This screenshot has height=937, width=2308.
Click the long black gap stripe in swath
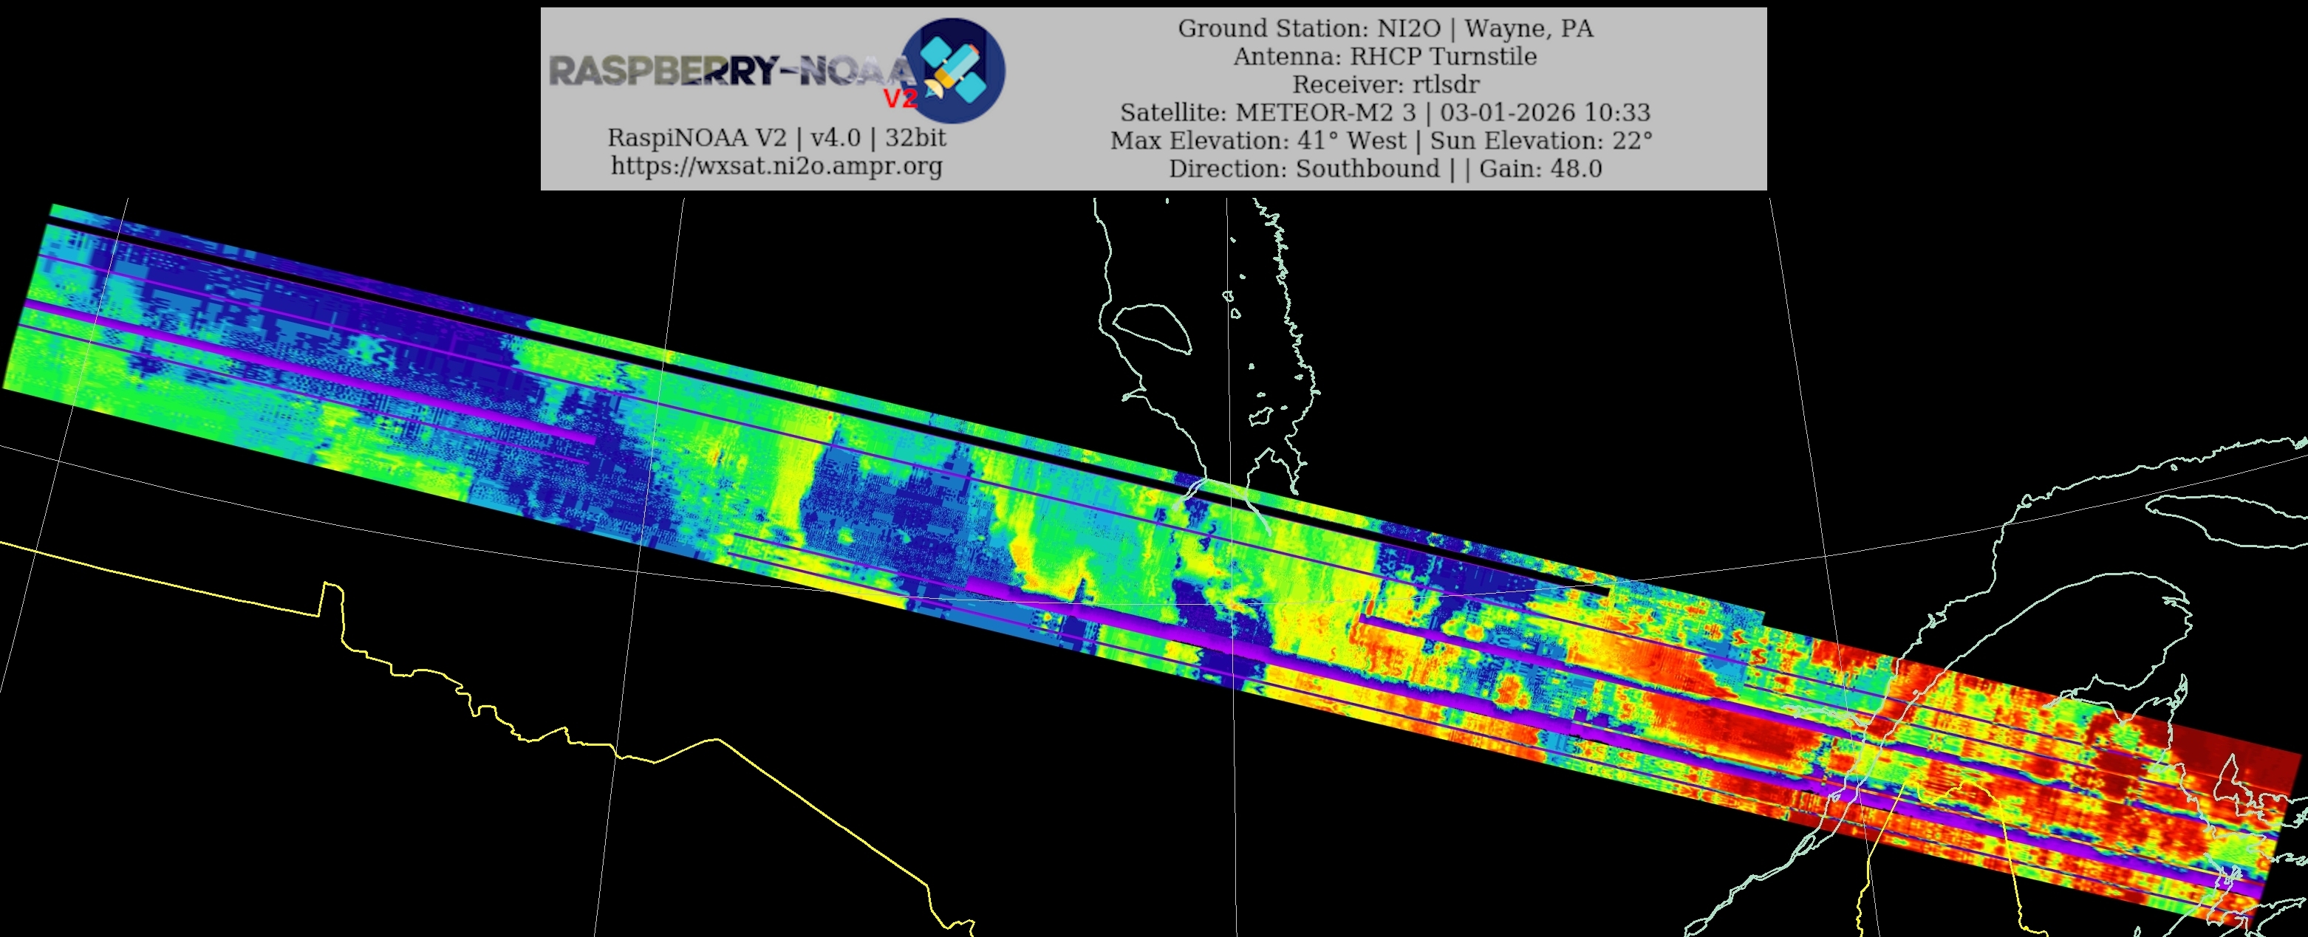[x=806, y=402]
